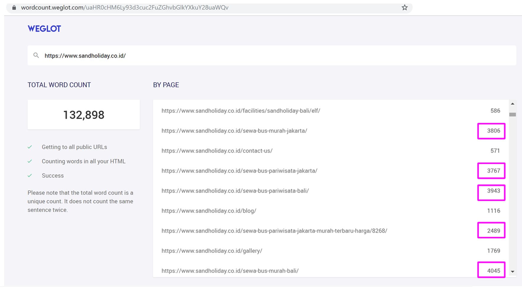Click the word count 3767
522x289 pixels.
click(494, 171)
